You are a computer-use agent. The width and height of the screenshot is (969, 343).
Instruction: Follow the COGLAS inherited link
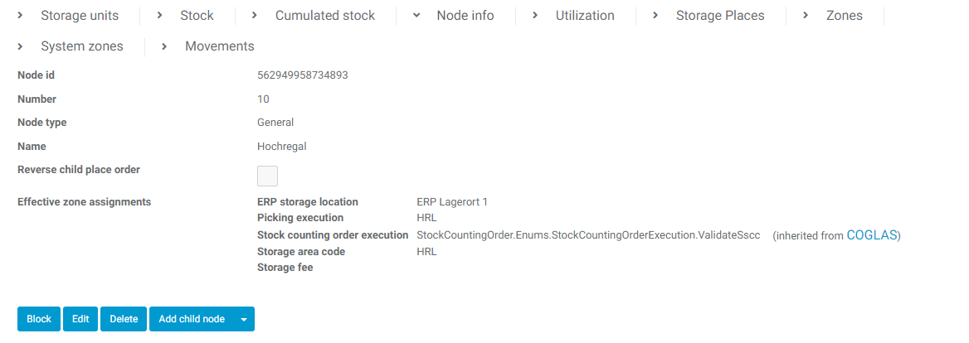[x=872, y=235]
